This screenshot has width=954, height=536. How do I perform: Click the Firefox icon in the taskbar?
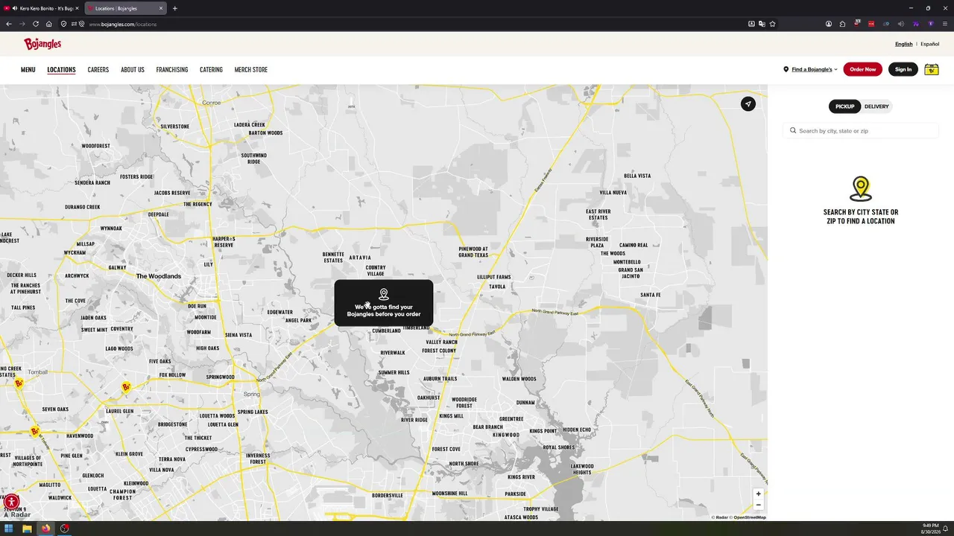click(45, 529)
